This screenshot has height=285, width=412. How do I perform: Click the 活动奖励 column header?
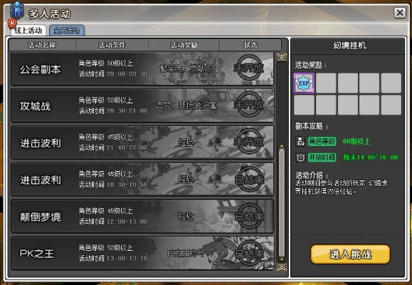pyautogui.click(x=184, y=45)
